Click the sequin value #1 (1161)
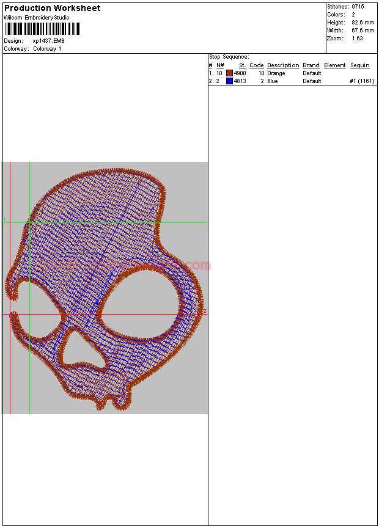Image resolution: width=379 pixels, height=526 pixels. click(x=362, y=81)
